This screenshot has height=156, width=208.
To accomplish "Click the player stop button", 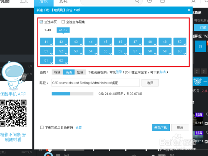I will coord(58,155).
